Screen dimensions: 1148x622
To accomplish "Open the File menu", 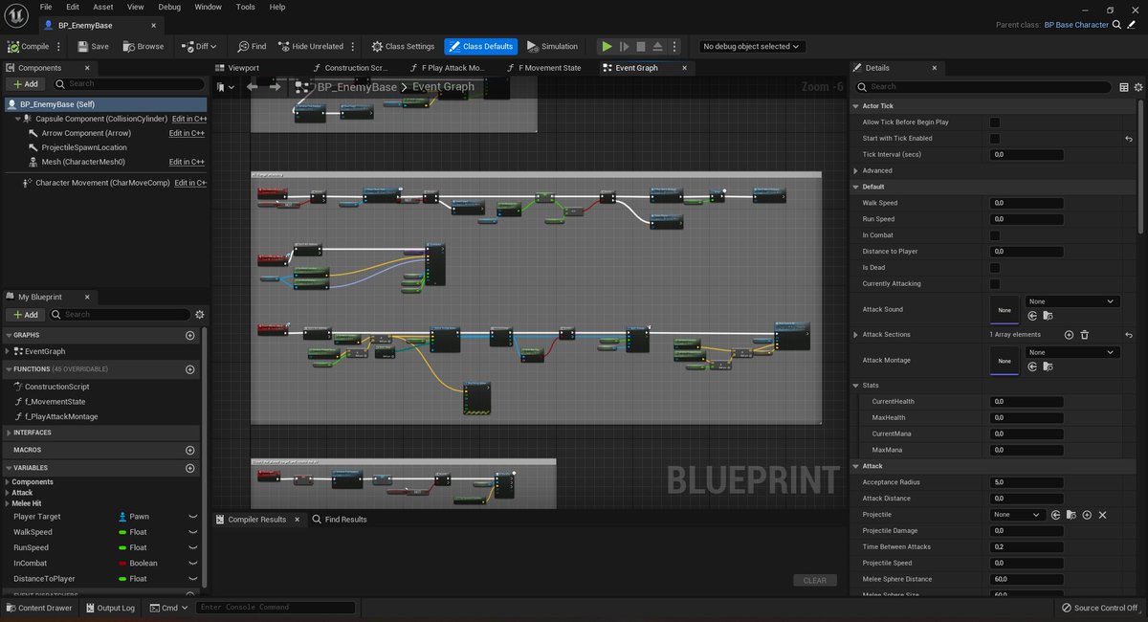I will pyautogui.click(x=46, y=7).
